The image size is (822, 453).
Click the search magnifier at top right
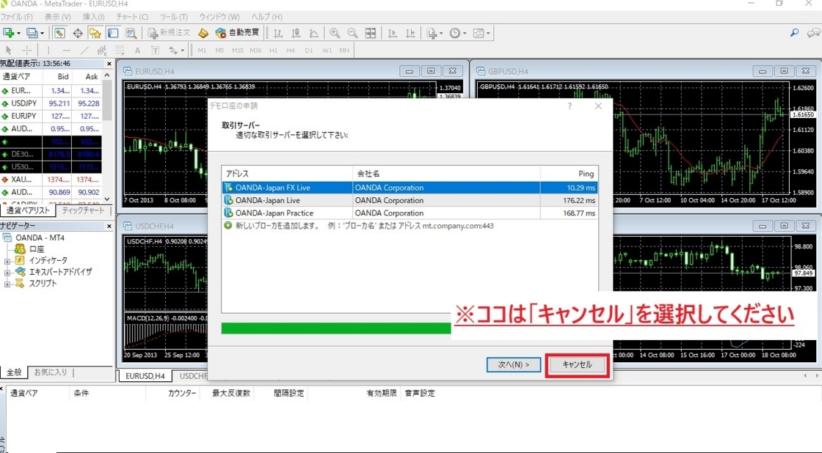click(794, 33)
